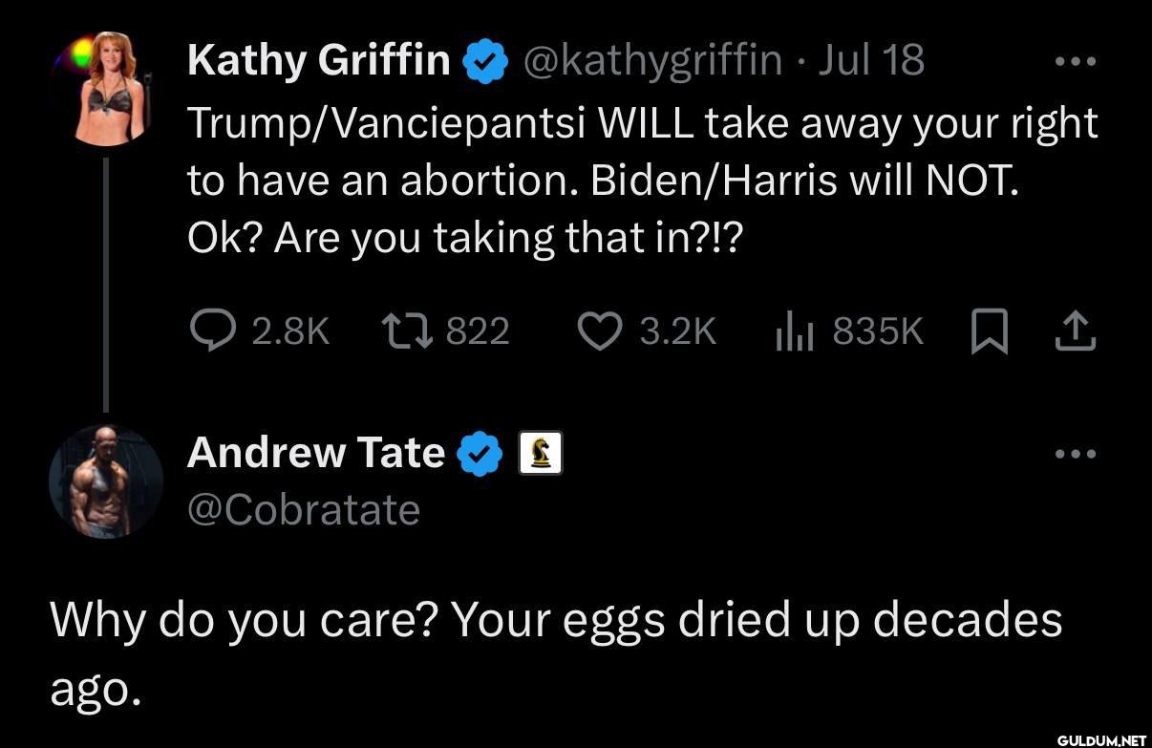Viewport: 1152px width, 748px height.
Task: Open view analytics icon showing 835K
Action: coord(794,332)
